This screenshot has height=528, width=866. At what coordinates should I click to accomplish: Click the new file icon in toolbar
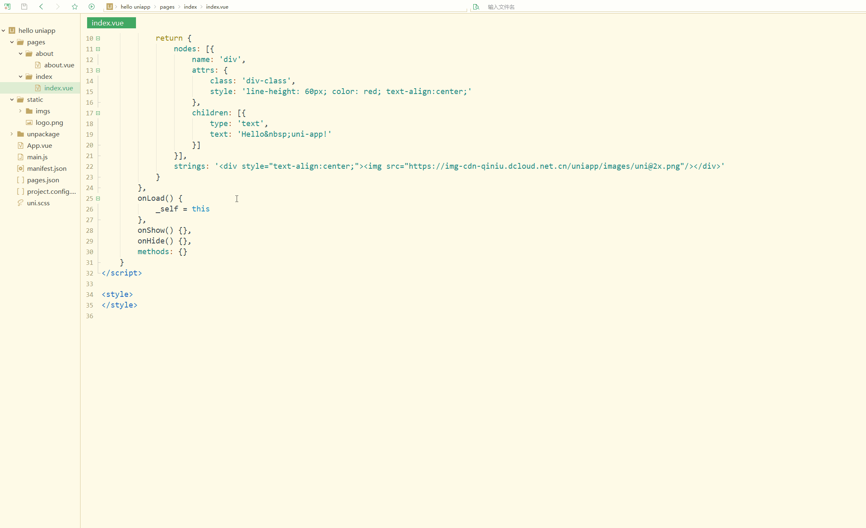click(7, 7)
